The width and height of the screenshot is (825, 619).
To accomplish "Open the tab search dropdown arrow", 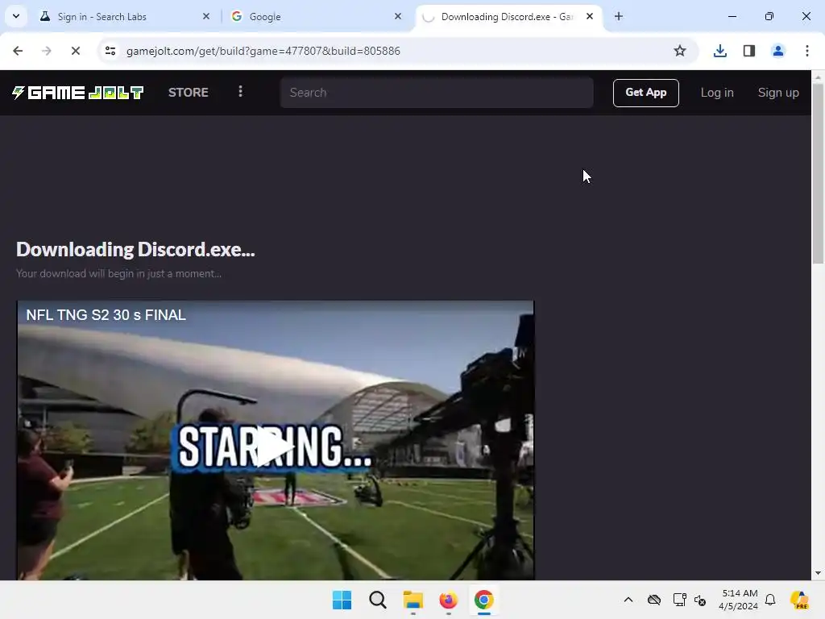I will 16,16.
